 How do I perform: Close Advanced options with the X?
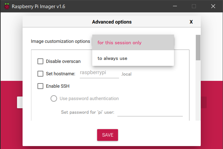tap(191, 22)
